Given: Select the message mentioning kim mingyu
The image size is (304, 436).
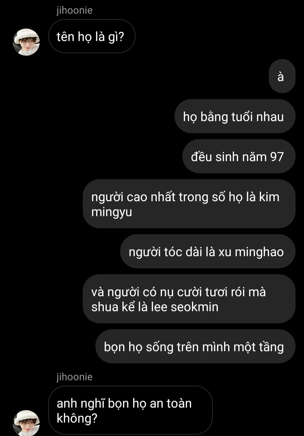Looking at the screenshot, I should [x=189, y=204].
